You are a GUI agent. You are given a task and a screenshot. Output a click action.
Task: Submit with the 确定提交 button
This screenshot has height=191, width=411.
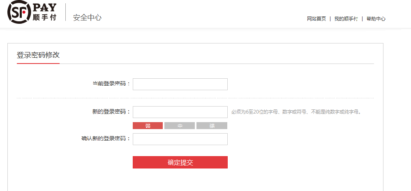coord(180,162)
